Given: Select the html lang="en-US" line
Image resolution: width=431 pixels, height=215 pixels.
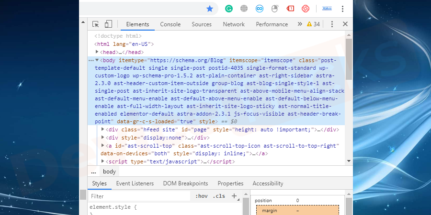Looking at the screenshot, I should click(124, 44).
